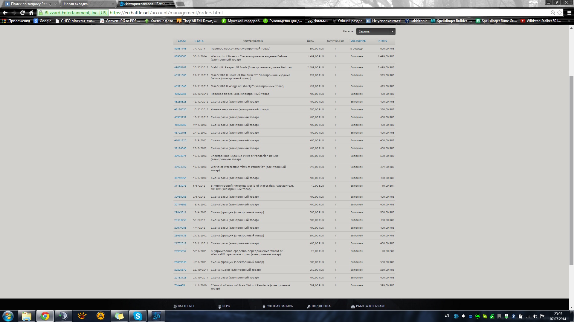Viewport: 574px width, 322px height.
Task: Open the ПОДДЕРЖКА footer menu
Action: tap(319, 306)
